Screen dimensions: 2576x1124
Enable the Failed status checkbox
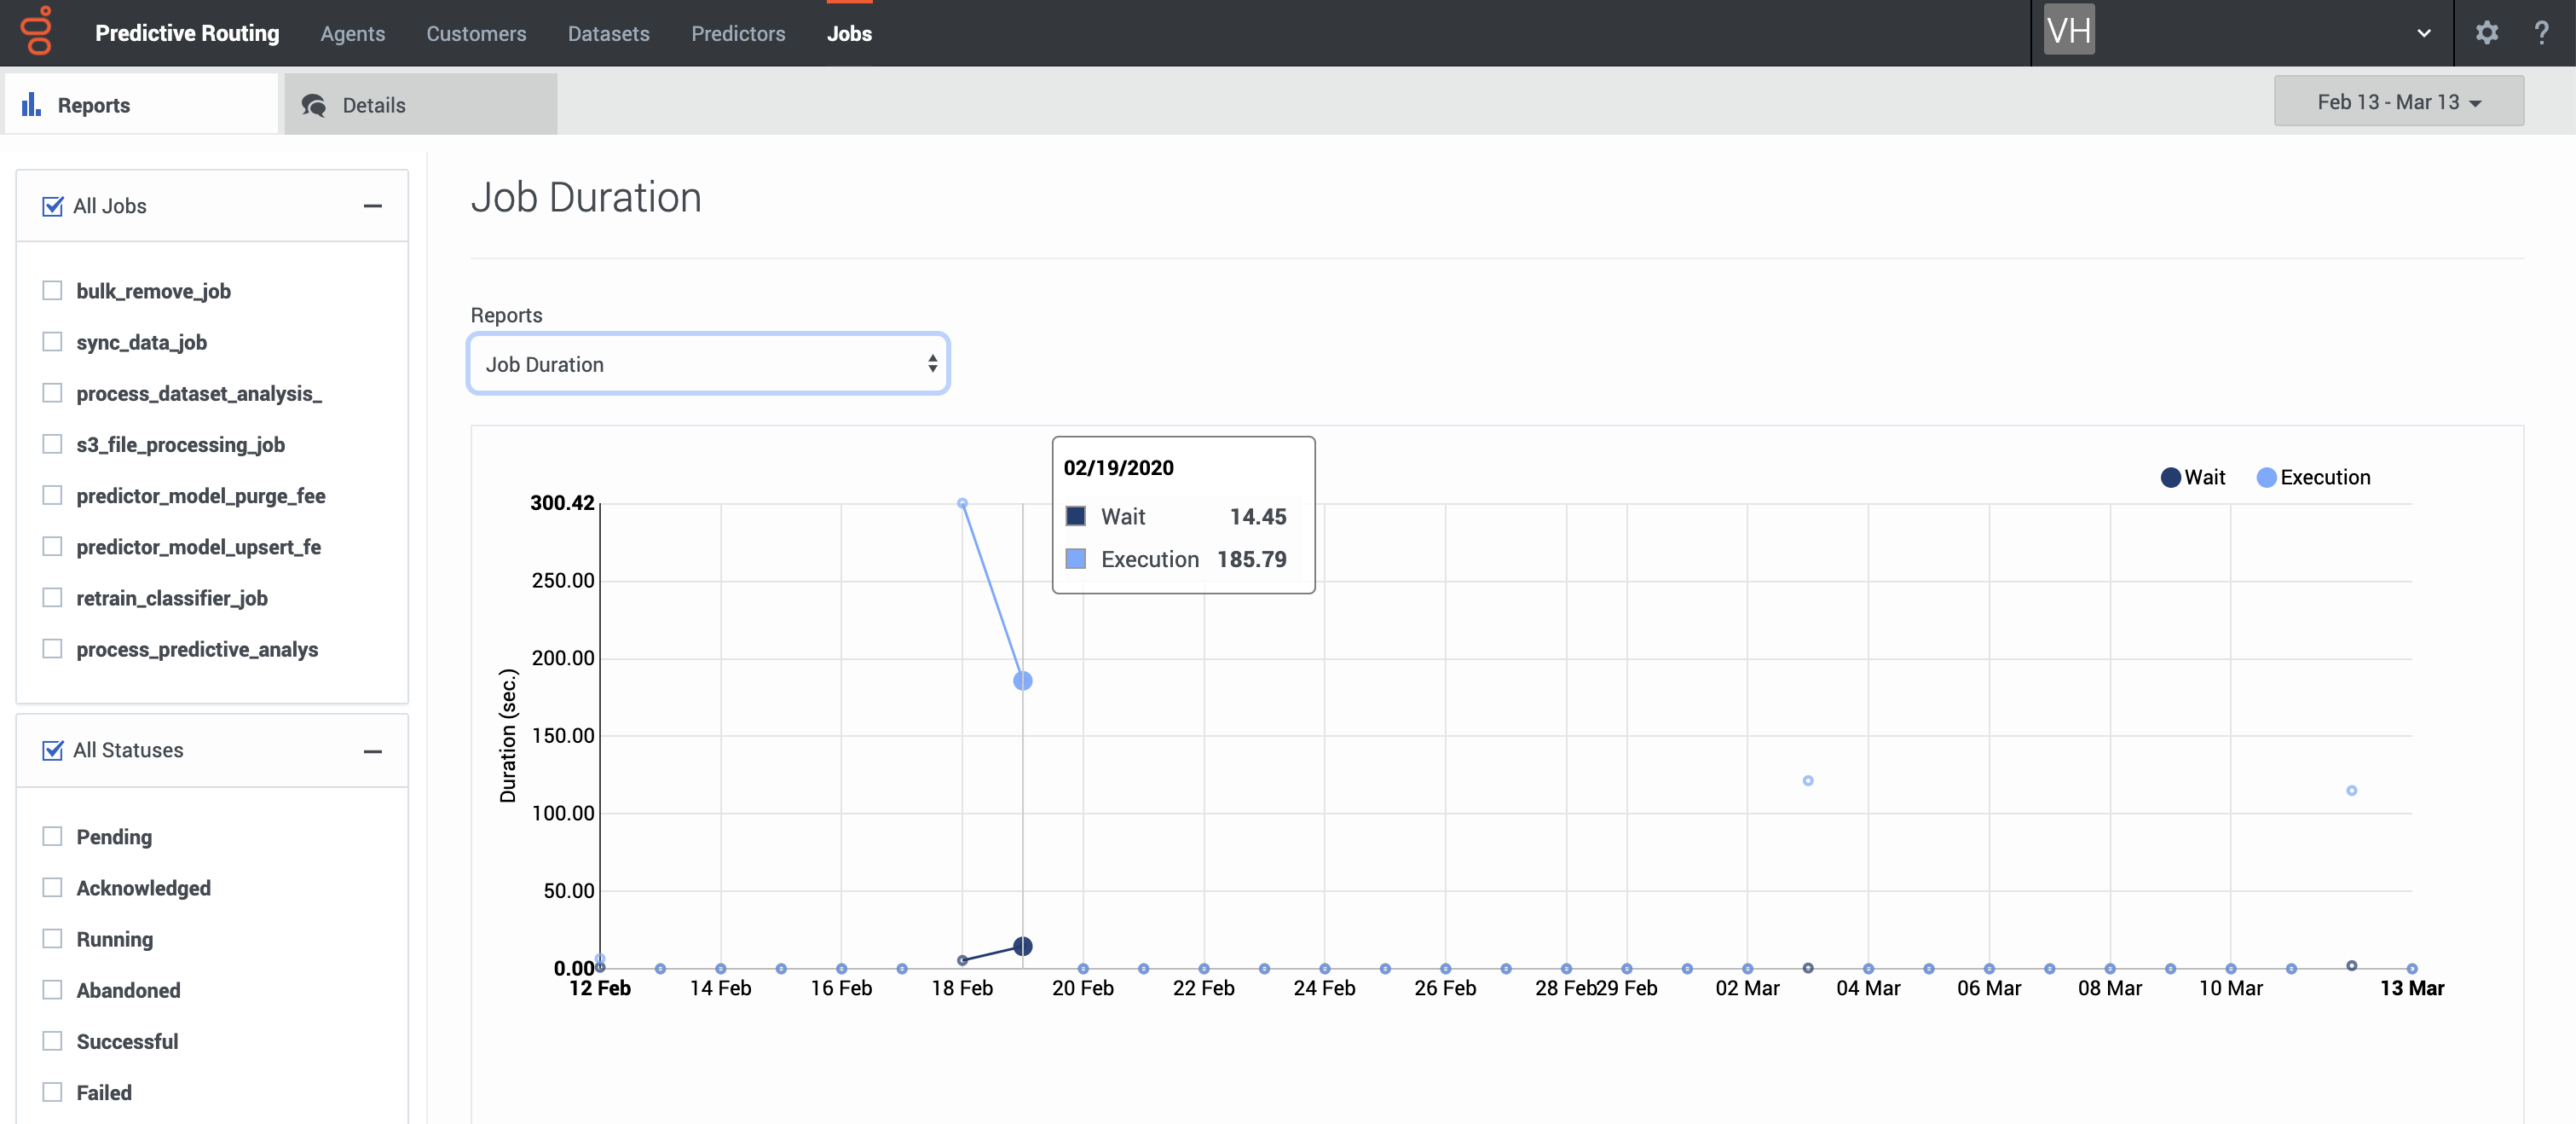pyautogui.click(x=53, y=1091)
